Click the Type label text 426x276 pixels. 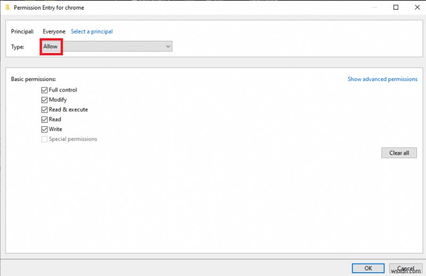(18, 47)
